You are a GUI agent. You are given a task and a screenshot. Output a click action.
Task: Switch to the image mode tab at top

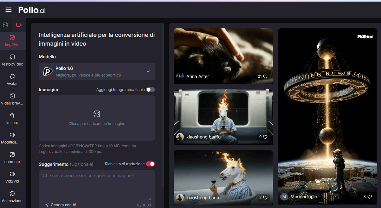click(x=5, y=25)
